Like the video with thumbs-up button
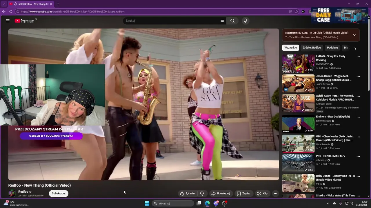 187,193
